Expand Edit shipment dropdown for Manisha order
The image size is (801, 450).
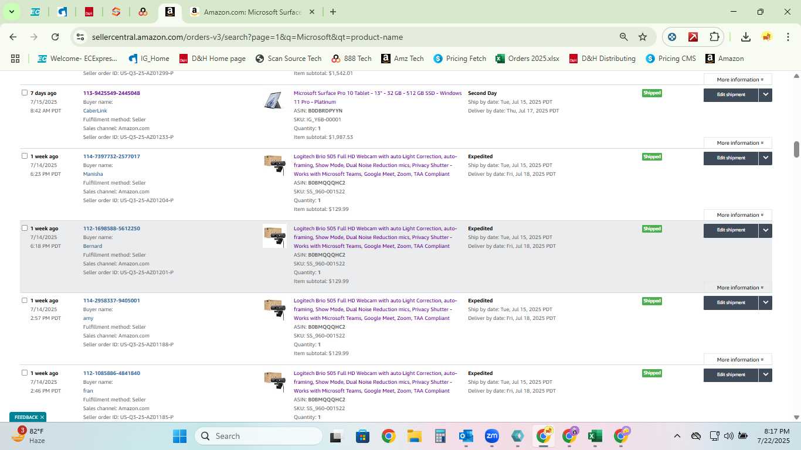[x=765, y=158]
